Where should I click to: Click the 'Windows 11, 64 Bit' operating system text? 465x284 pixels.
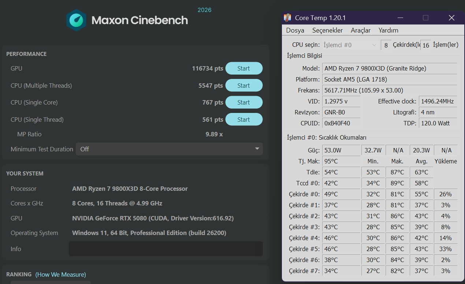(149, 233)
